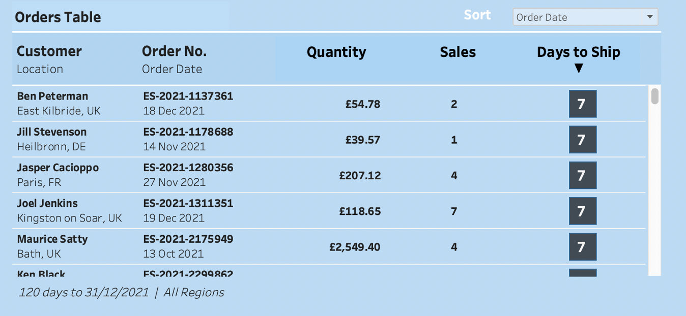Click Days to Ship badge for Jill Stevenson

[x=582, y=140]
